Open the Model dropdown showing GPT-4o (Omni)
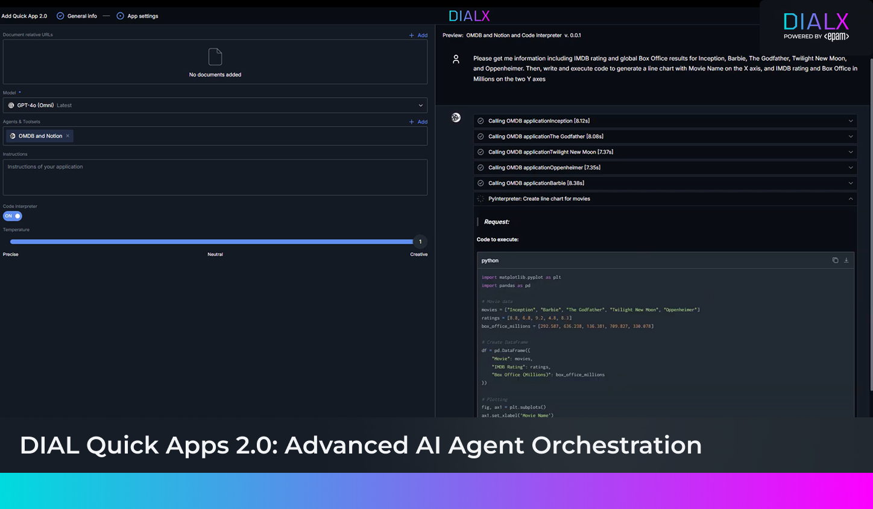This screenshot has height=509, width=873. coord(215,106)
